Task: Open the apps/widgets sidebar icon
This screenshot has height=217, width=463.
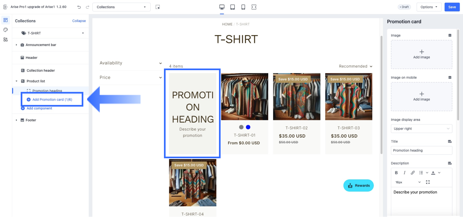Action: [x=5, y=40]
